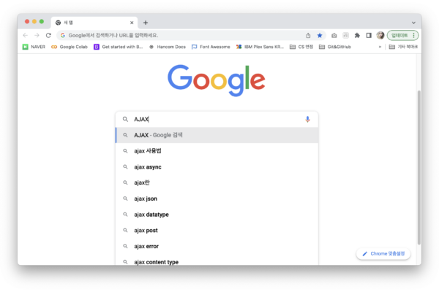Open the profile avatar menu
The image size is (439, 292).
point(380,35)
